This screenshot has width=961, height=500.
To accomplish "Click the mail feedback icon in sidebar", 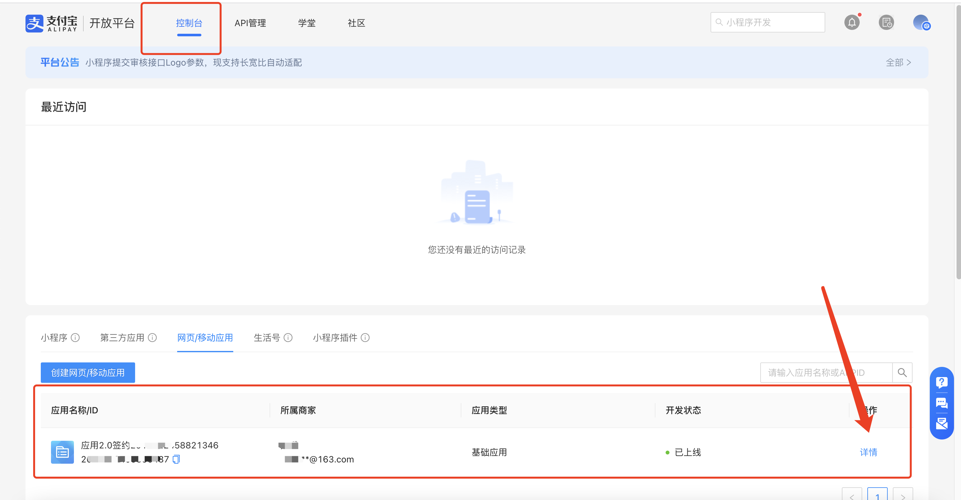I will coord(941,424).
